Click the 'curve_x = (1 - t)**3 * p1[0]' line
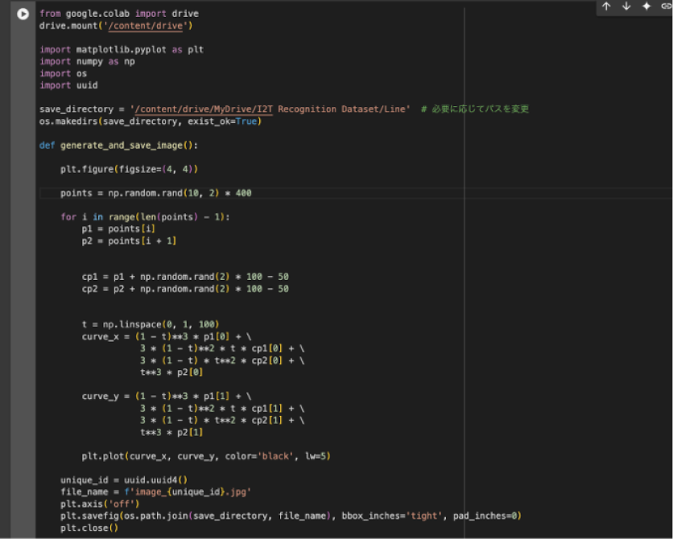Image resolution: width=673 pixels, height=539 pixels. (167, 336)
